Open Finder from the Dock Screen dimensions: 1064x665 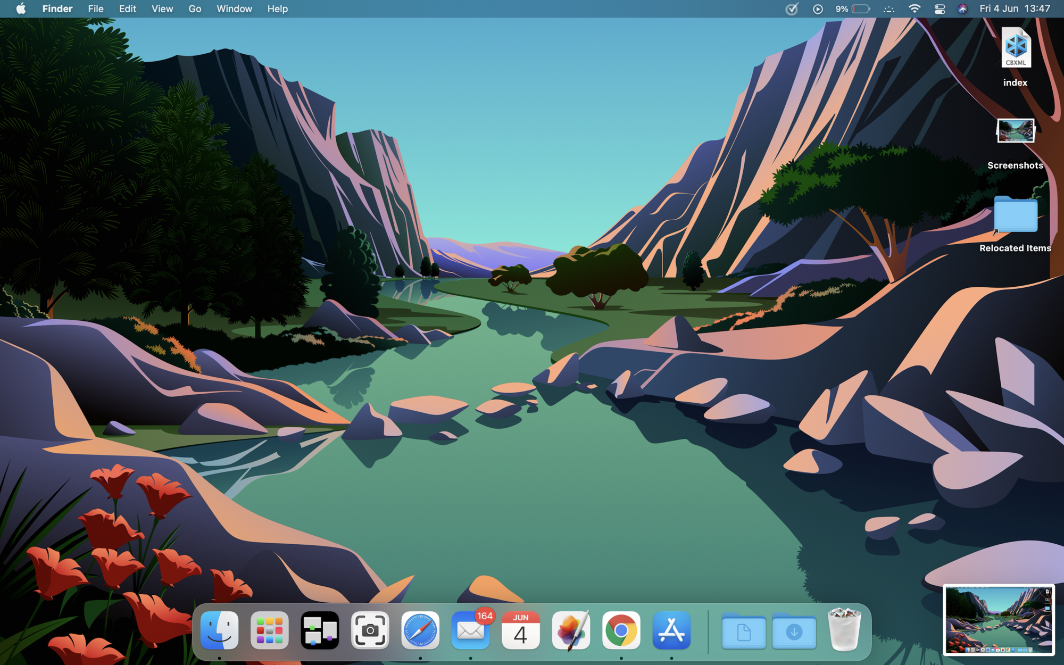219,630
